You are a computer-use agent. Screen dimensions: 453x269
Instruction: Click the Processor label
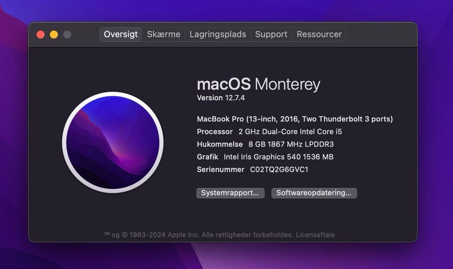click(215, 132)
